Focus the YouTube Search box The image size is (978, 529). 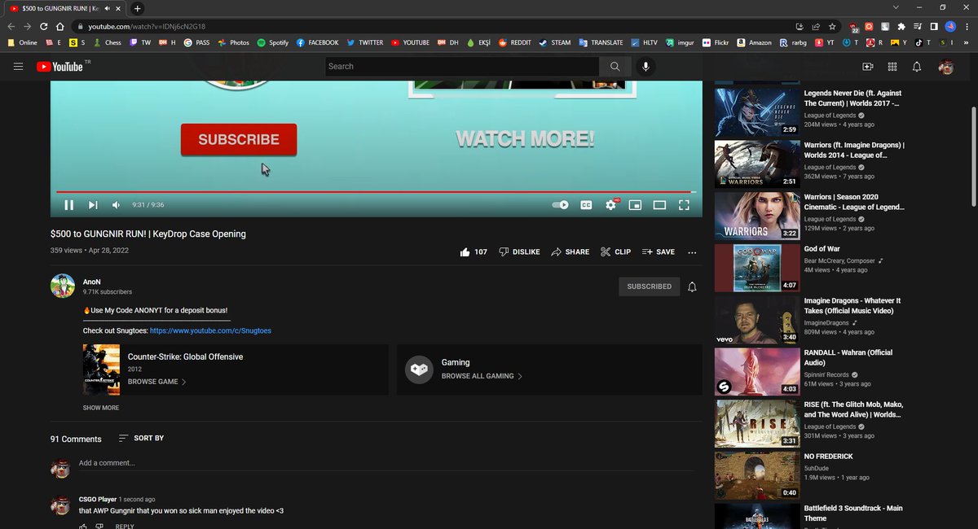463,67
